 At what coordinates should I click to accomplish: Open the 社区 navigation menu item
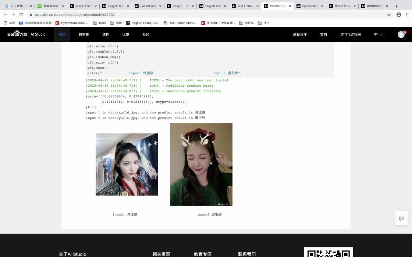146,34
